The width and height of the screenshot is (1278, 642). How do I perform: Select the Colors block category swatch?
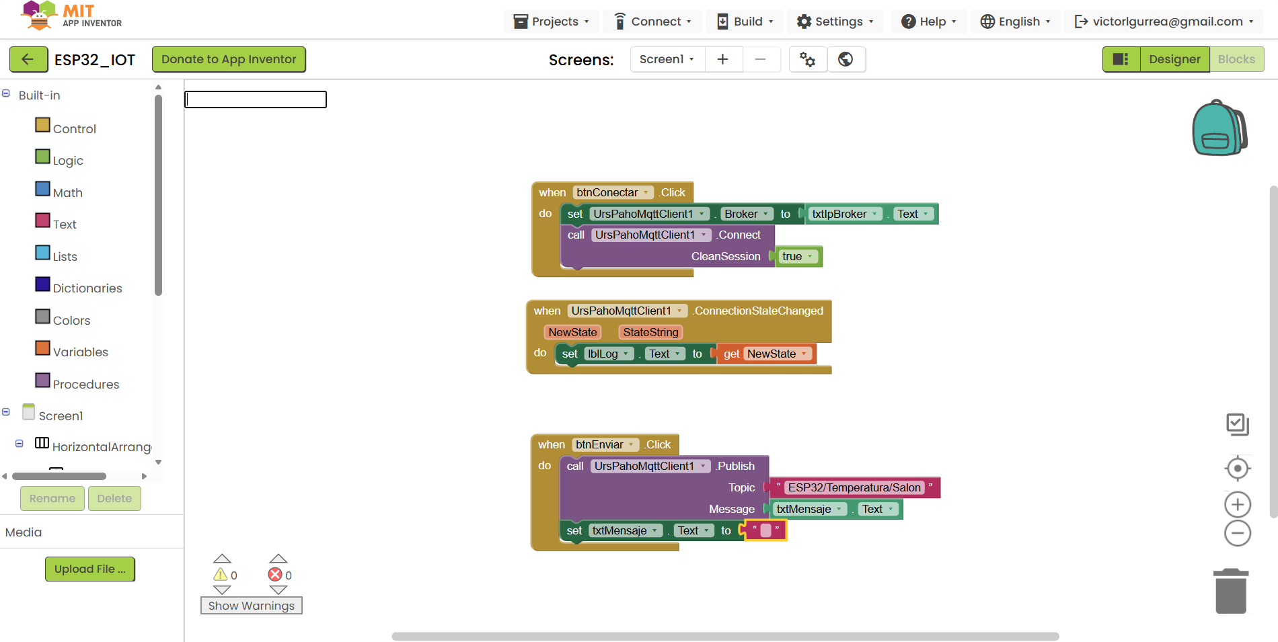[x=43, y=317]
